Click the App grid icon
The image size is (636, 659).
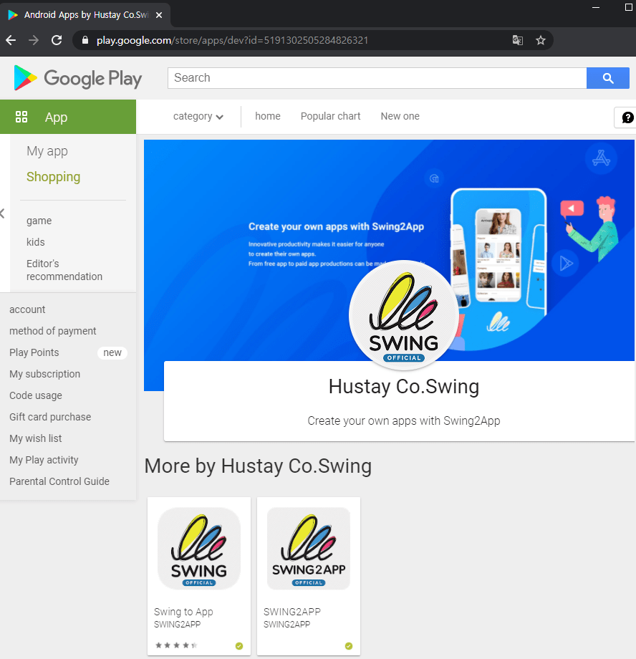(x=21, y=117)
